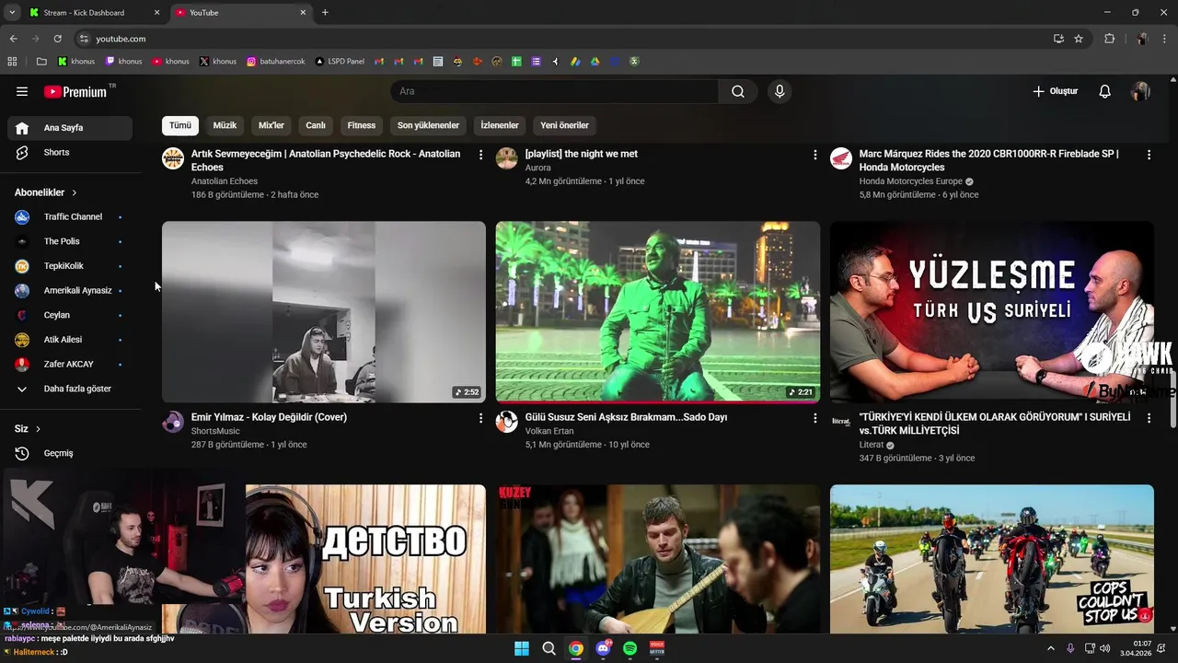Open options for Emir Yılmaz cover video
Viewport: 1178px width, 663px height.
click(480, 418)
